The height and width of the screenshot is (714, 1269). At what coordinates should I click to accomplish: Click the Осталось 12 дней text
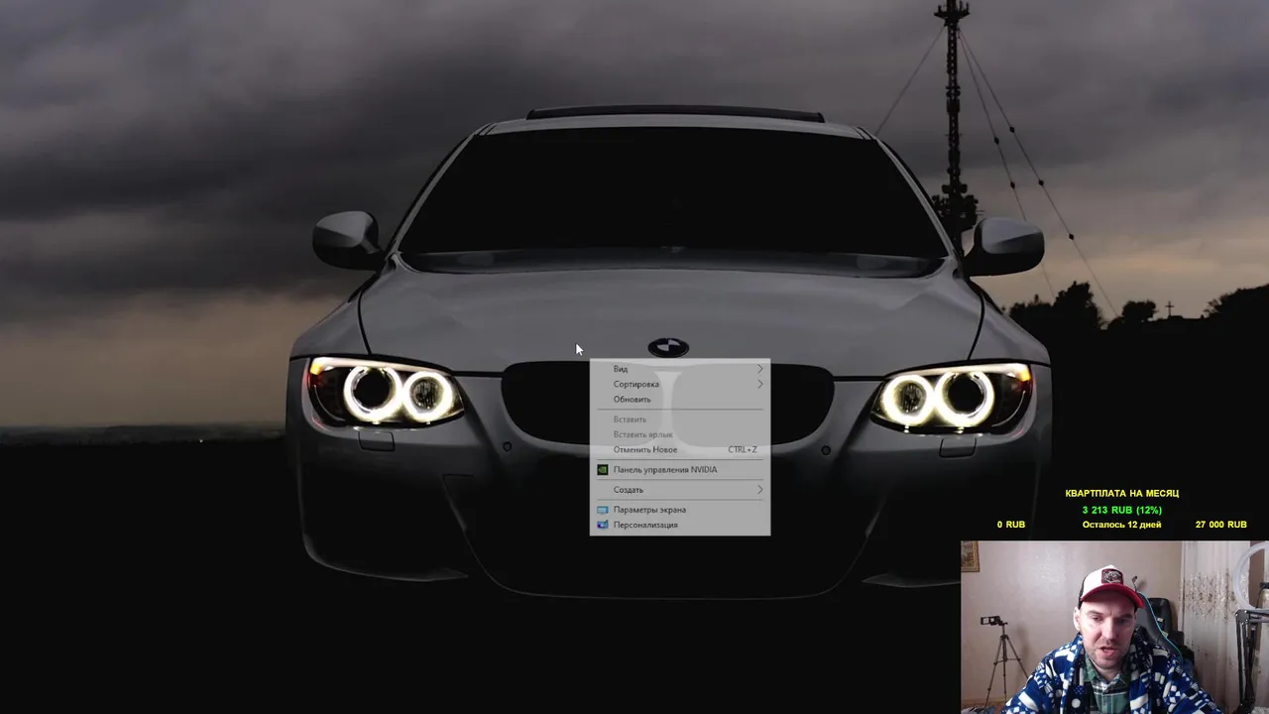[1121, 525]
